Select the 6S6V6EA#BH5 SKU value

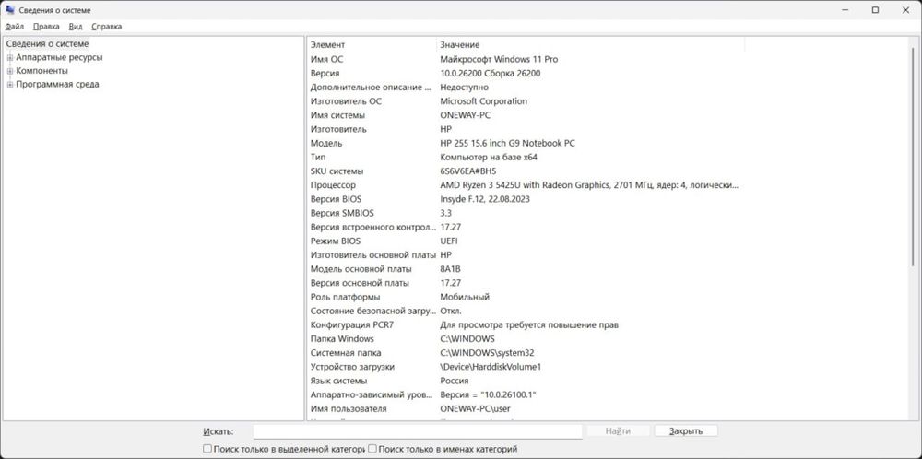point(468,171)
